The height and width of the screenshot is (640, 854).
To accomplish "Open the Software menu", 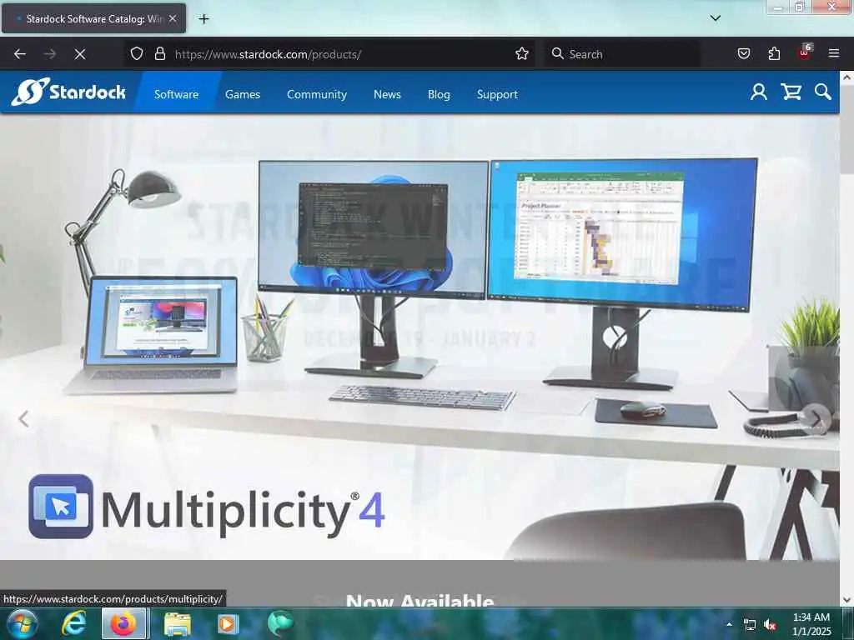I will click(x=177, y=94).
